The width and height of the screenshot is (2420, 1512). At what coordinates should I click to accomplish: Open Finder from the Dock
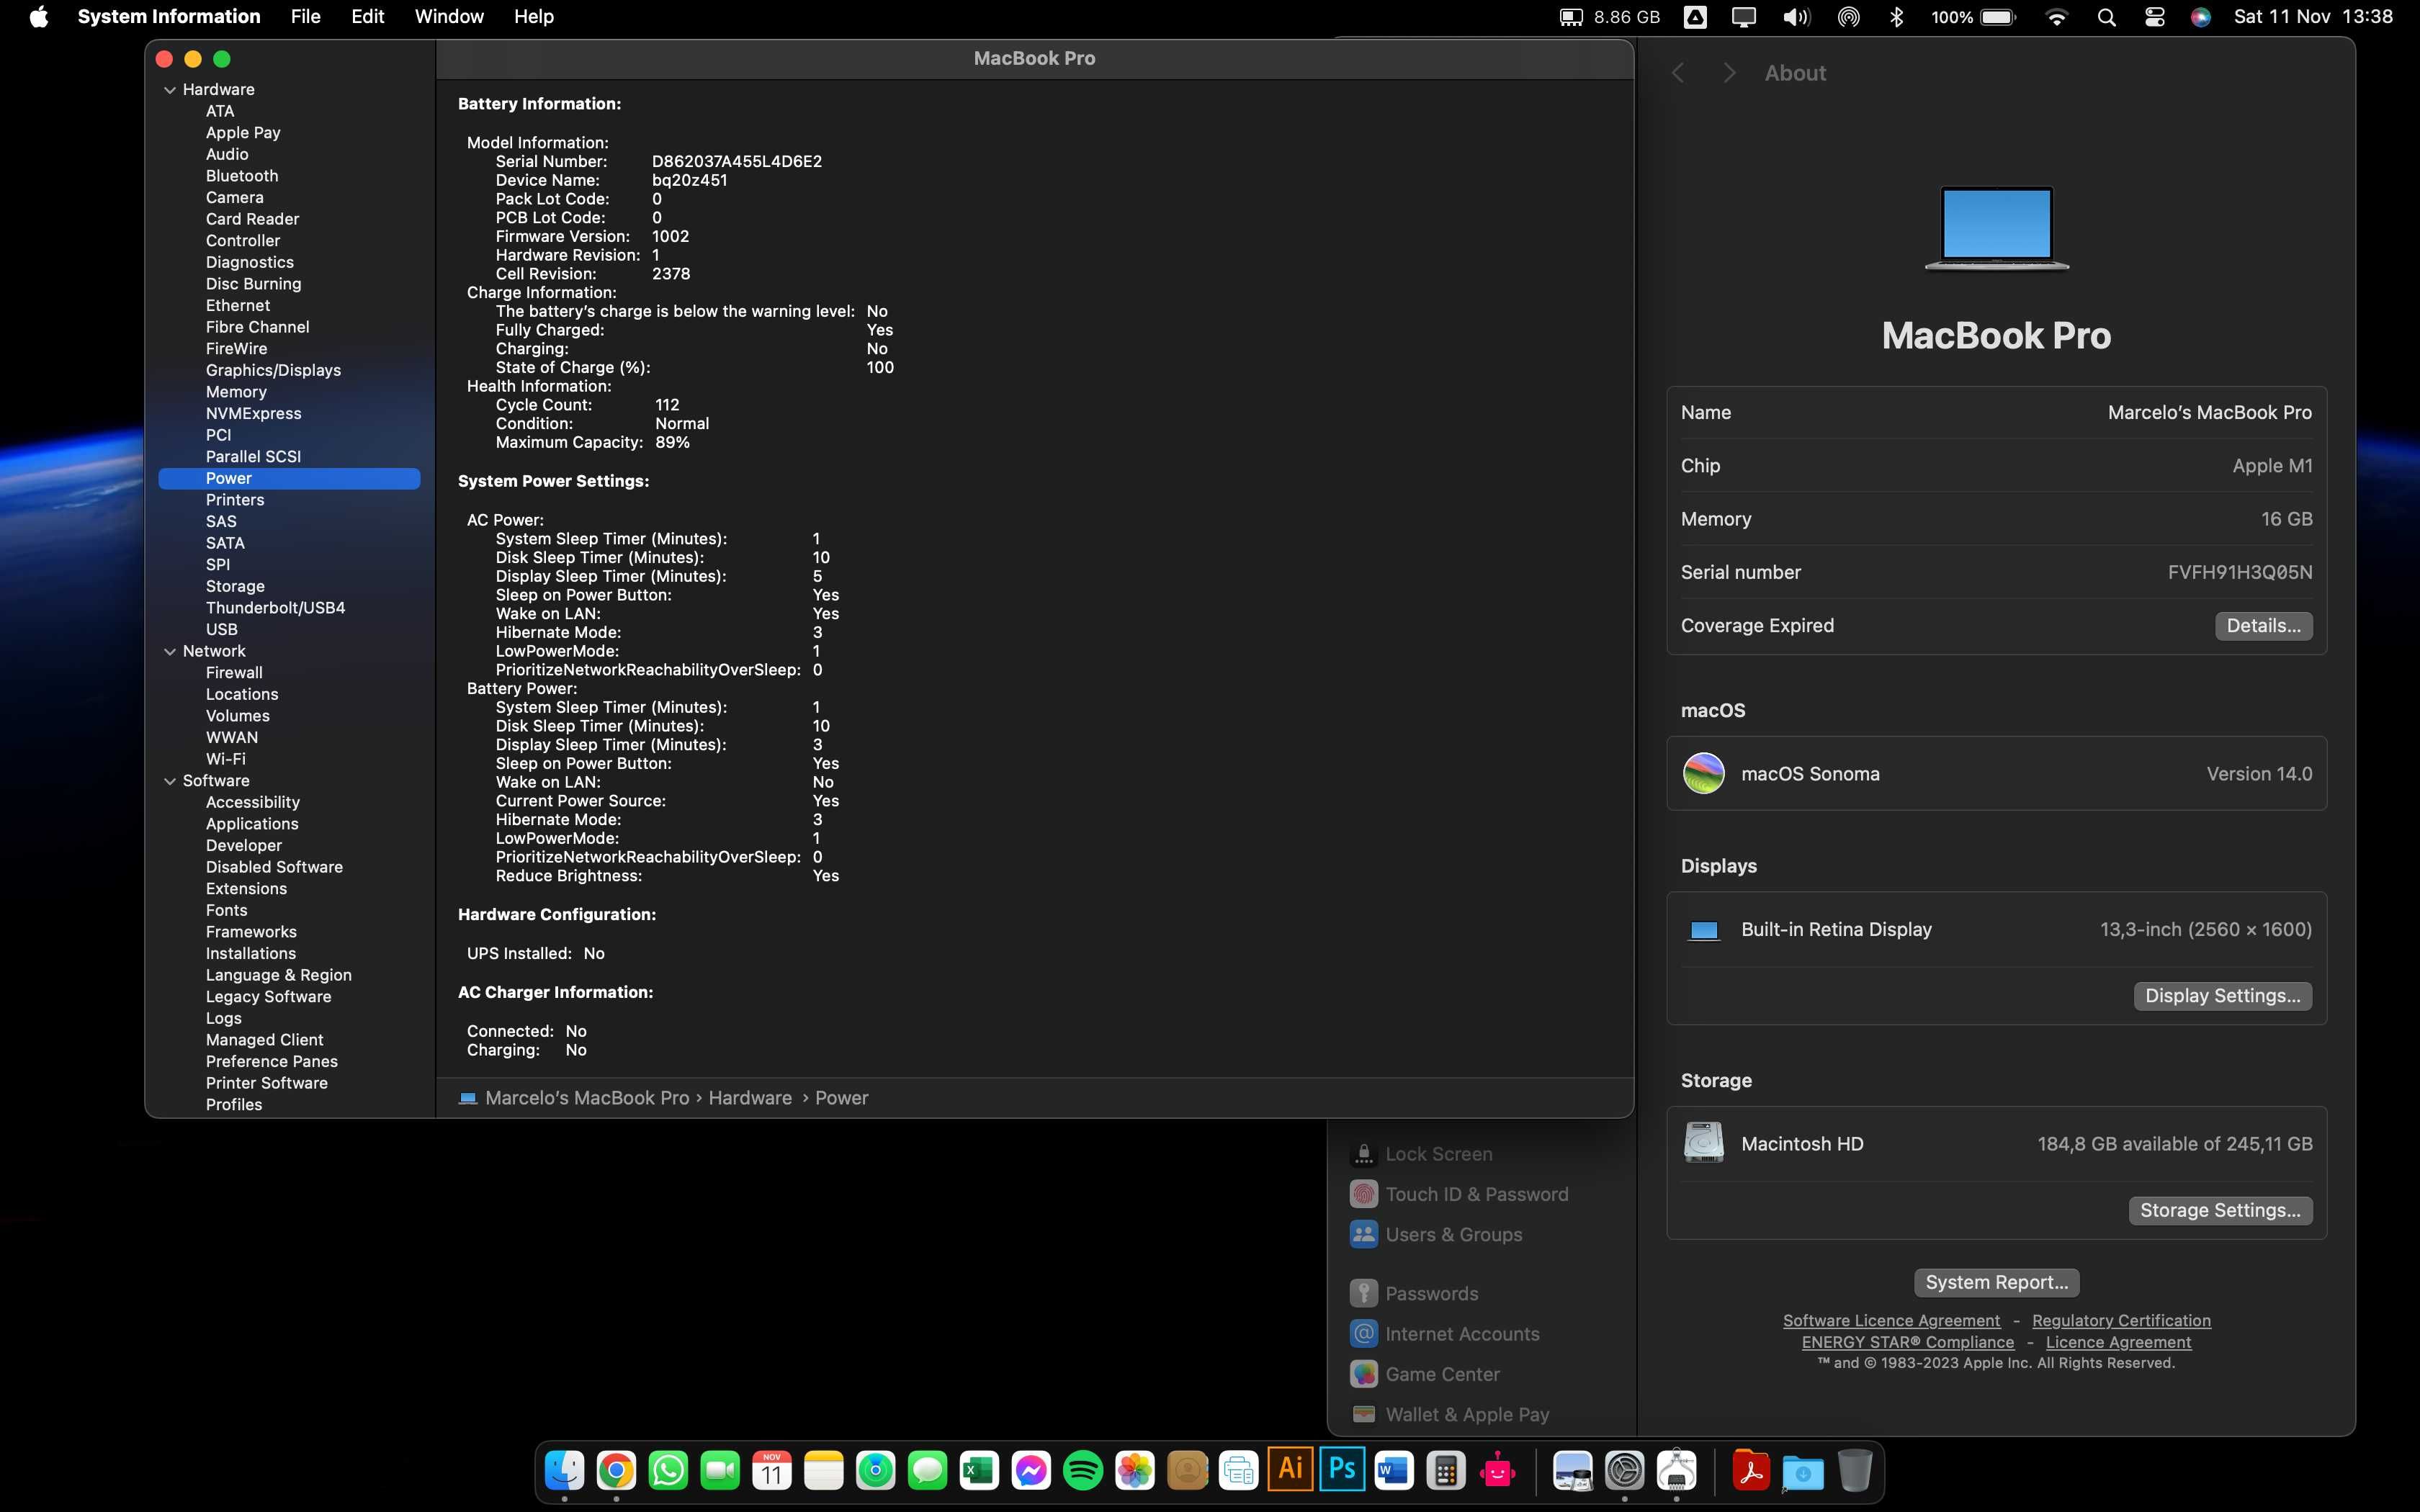[x=565, y=1470]
